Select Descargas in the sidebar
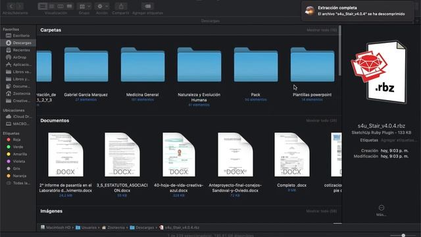This screenshot has width=421, height=237. pos(18,43)
